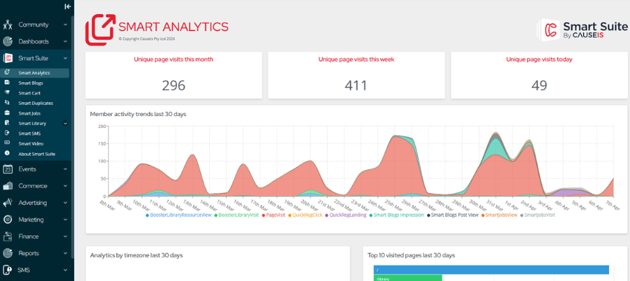Collapse the sidebar with the arrow icon
This screenshot has width=630, height=281.
(x=67, y=7)
